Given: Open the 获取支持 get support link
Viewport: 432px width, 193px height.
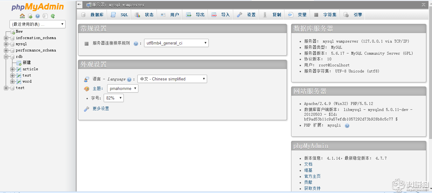Looking at the screenshot, I should coord(312,188).
